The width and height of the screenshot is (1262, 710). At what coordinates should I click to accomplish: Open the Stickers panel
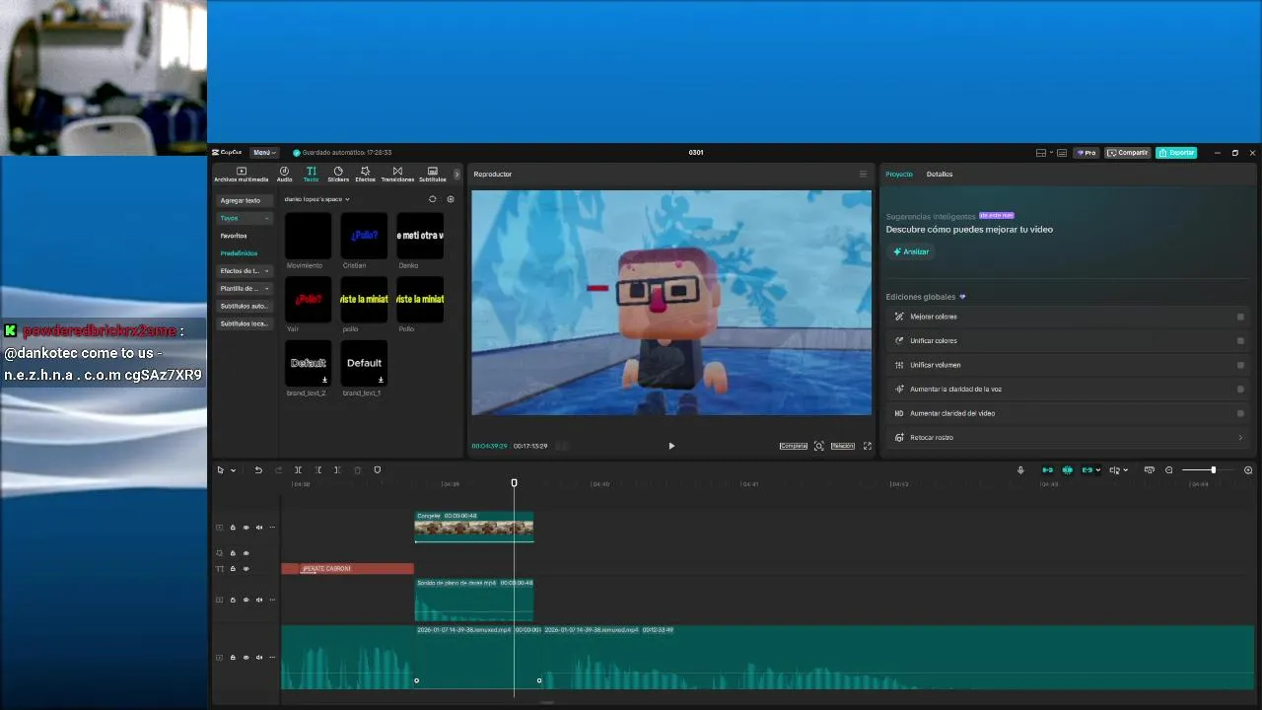tap(338, 174)
